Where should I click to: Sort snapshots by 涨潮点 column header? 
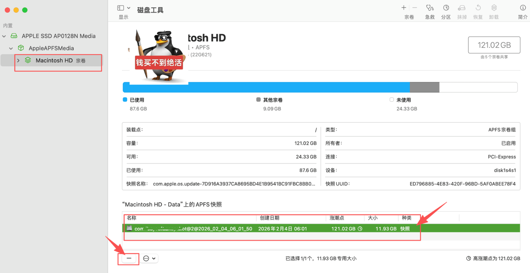[x=337, y=218]
